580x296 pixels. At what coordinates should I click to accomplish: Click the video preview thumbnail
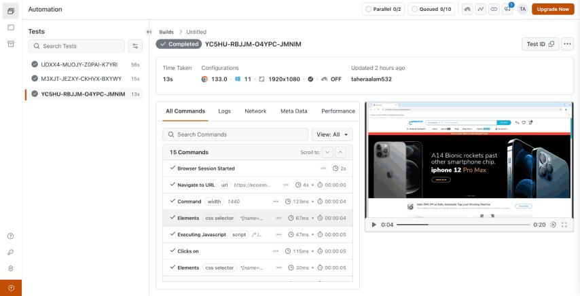[x=469, y=160]
